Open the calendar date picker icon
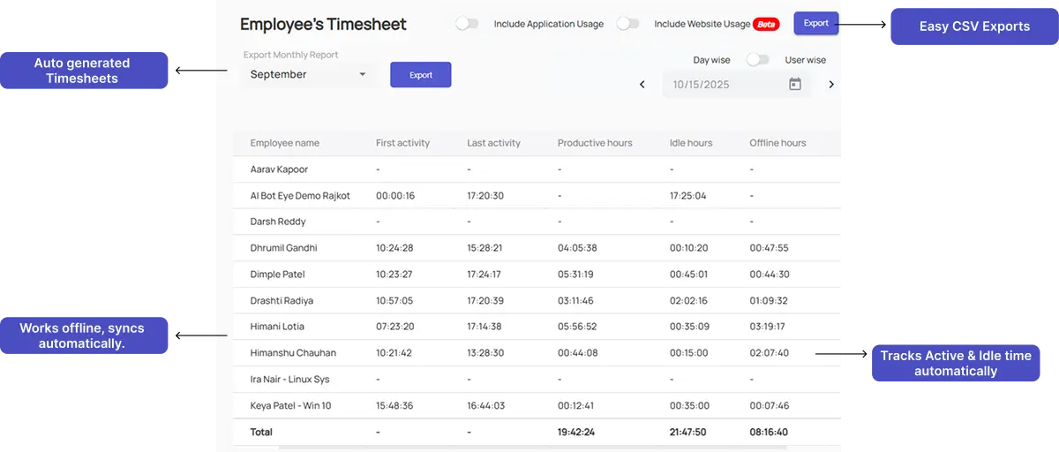The image size is (1059, 452). click(794, 85)
